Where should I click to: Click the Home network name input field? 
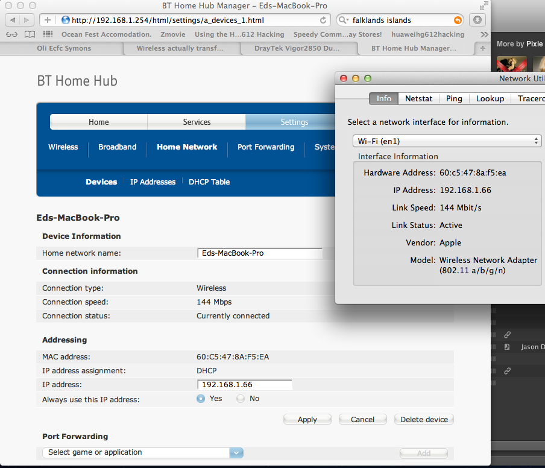click(x=260, y=253)
